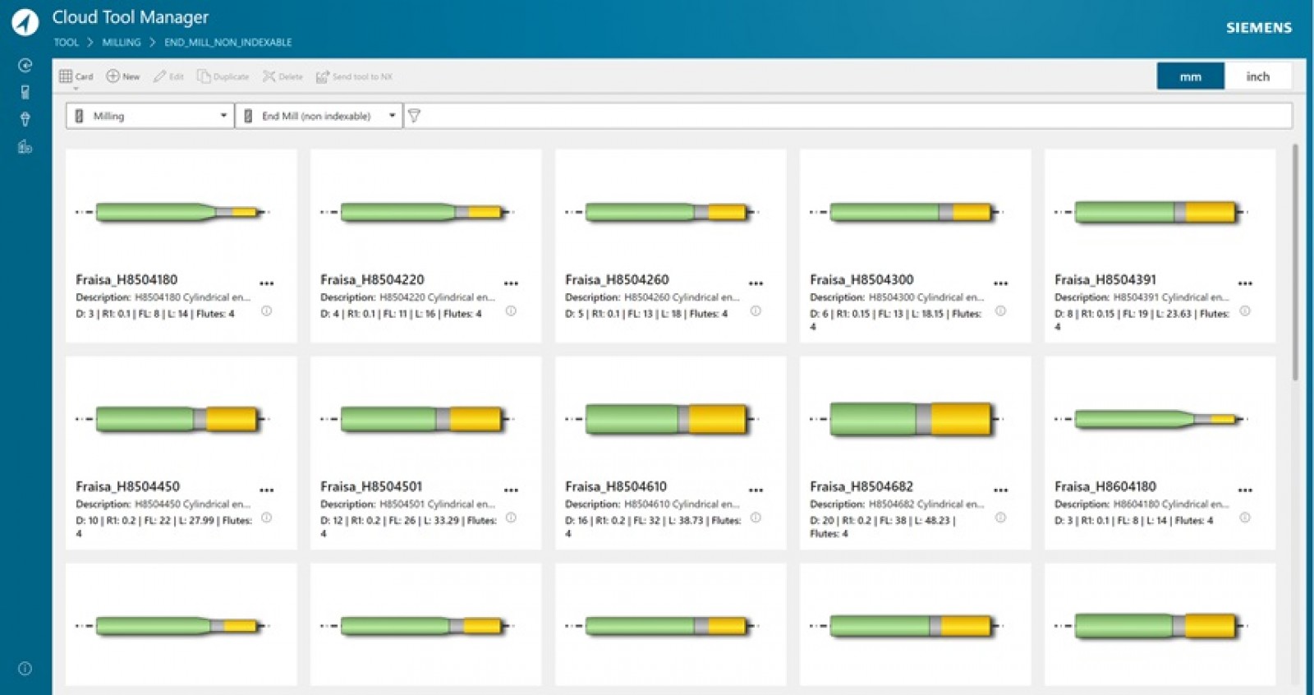
Task: Click the Cloud Tool Manager logo
Action: click(x=25, y=22)
